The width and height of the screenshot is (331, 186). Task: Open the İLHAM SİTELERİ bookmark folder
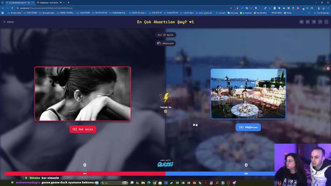pos(171,13)
